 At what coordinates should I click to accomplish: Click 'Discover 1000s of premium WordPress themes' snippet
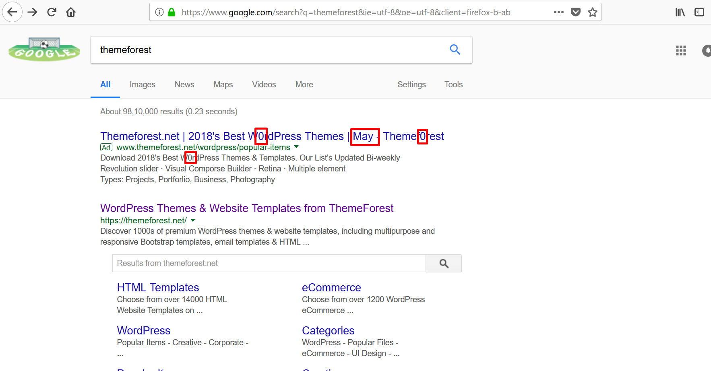point(267,236)
